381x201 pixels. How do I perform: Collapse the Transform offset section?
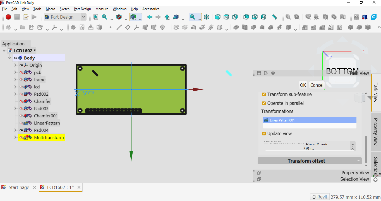tap(359, 161)
